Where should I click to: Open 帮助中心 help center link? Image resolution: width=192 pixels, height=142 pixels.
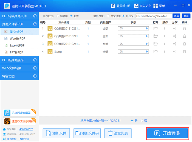24,139
